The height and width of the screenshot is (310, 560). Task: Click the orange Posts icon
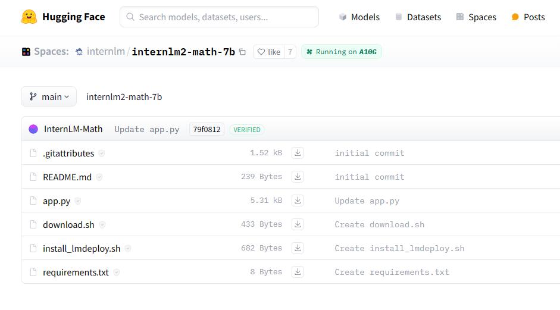pos(515,17)
